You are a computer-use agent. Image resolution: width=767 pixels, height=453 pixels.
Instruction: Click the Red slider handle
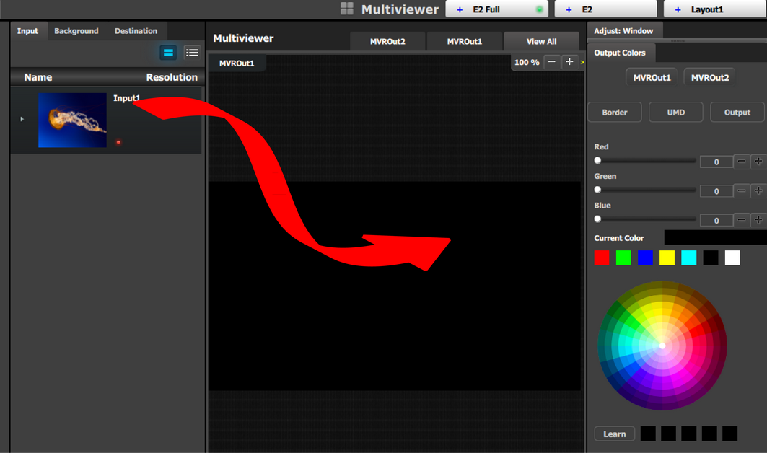tap(597, 160)
